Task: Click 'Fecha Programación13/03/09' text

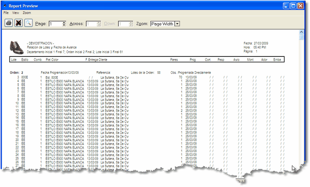Action: (60, 72)
